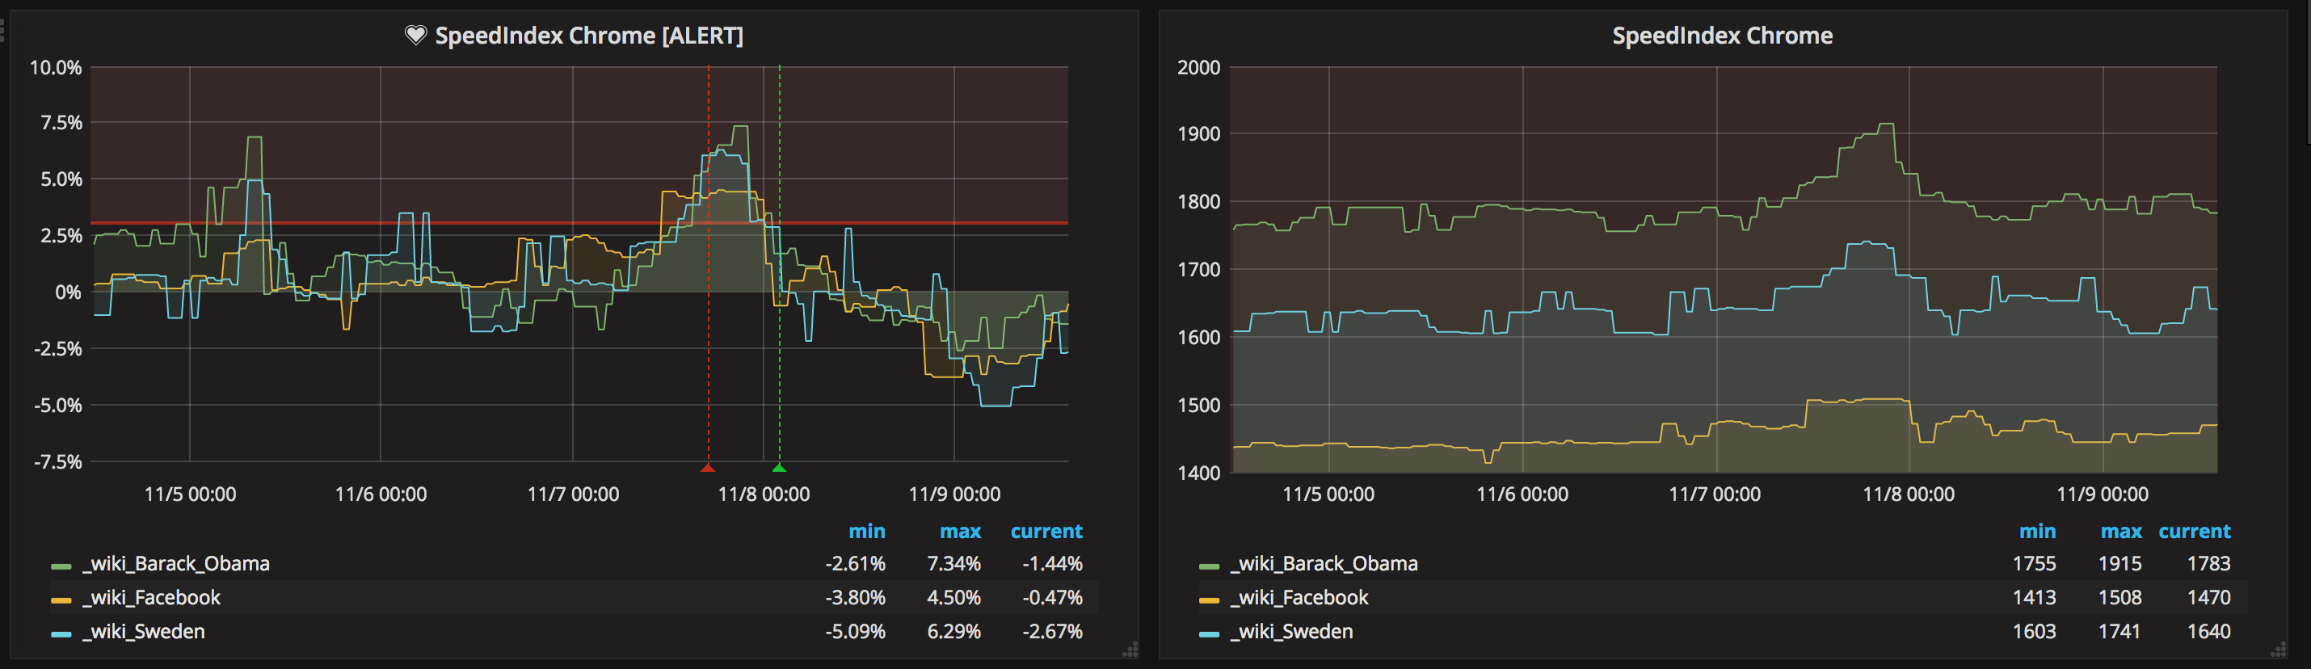Click green color swatch of left Barack_Obama legend
Screen dimensions: 2311x669
pos(61,566)
